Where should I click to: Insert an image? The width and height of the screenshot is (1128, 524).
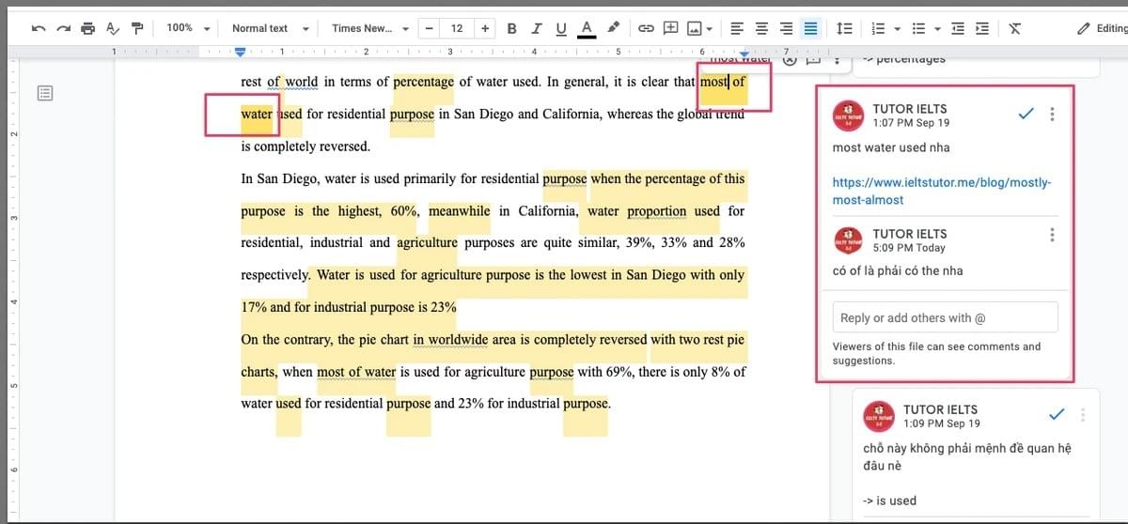tap(695, 28)
